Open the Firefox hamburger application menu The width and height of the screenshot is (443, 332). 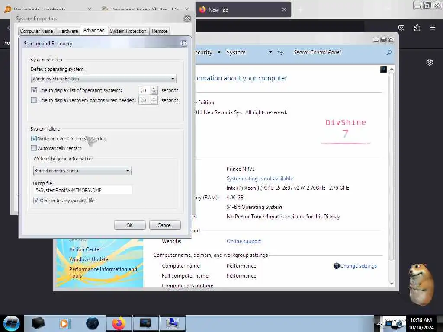tap(433, 28)
